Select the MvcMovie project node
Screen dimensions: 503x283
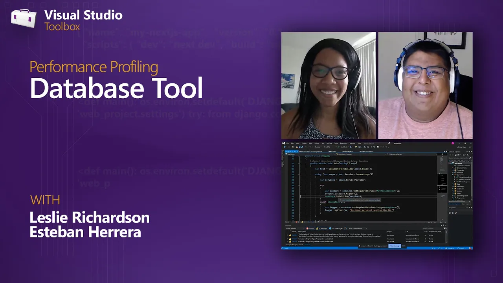coord(458,163)
